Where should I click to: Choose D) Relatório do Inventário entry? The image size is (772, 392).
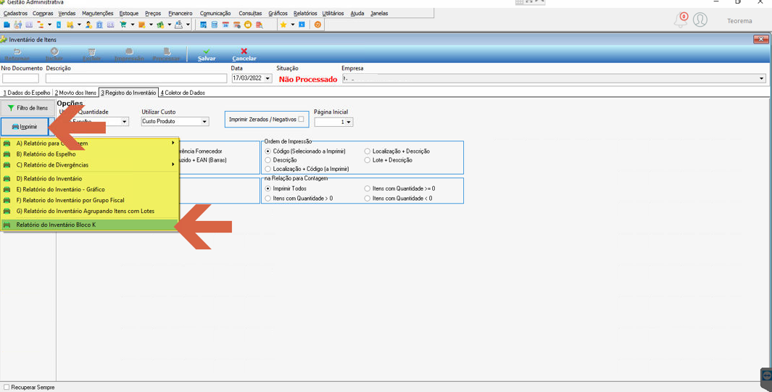pos(89,178)
